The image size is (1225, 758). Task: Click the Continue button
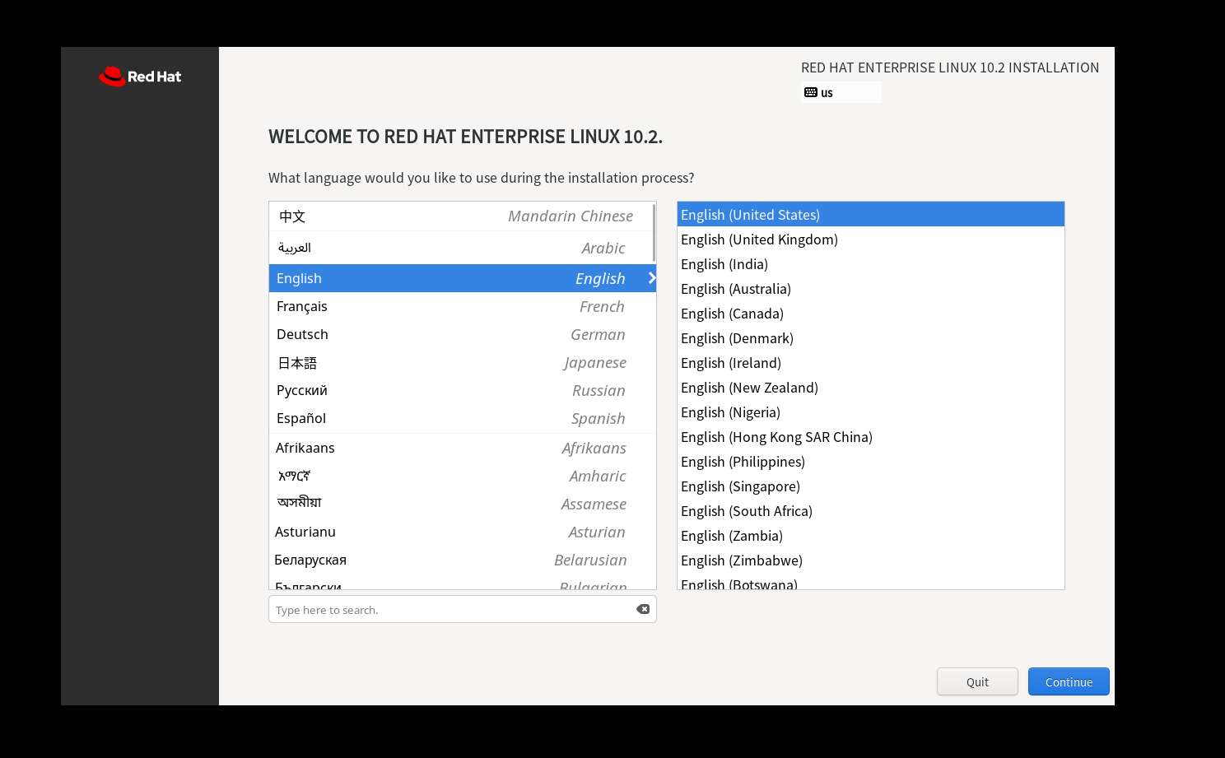pos(1069,681)
